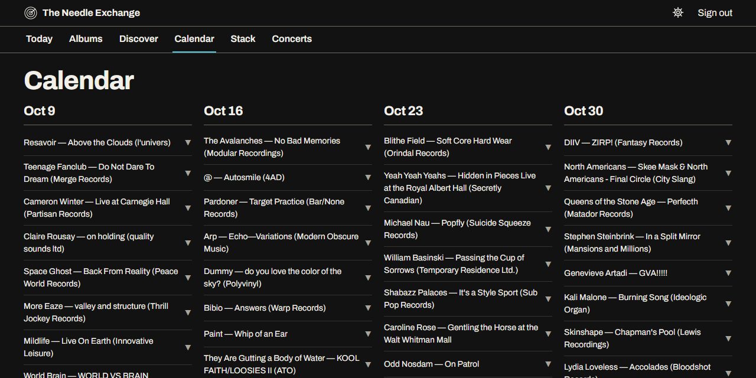Click the Oct 16 column heading
Screen dimensions: 756x378
(x=223, y=111)
